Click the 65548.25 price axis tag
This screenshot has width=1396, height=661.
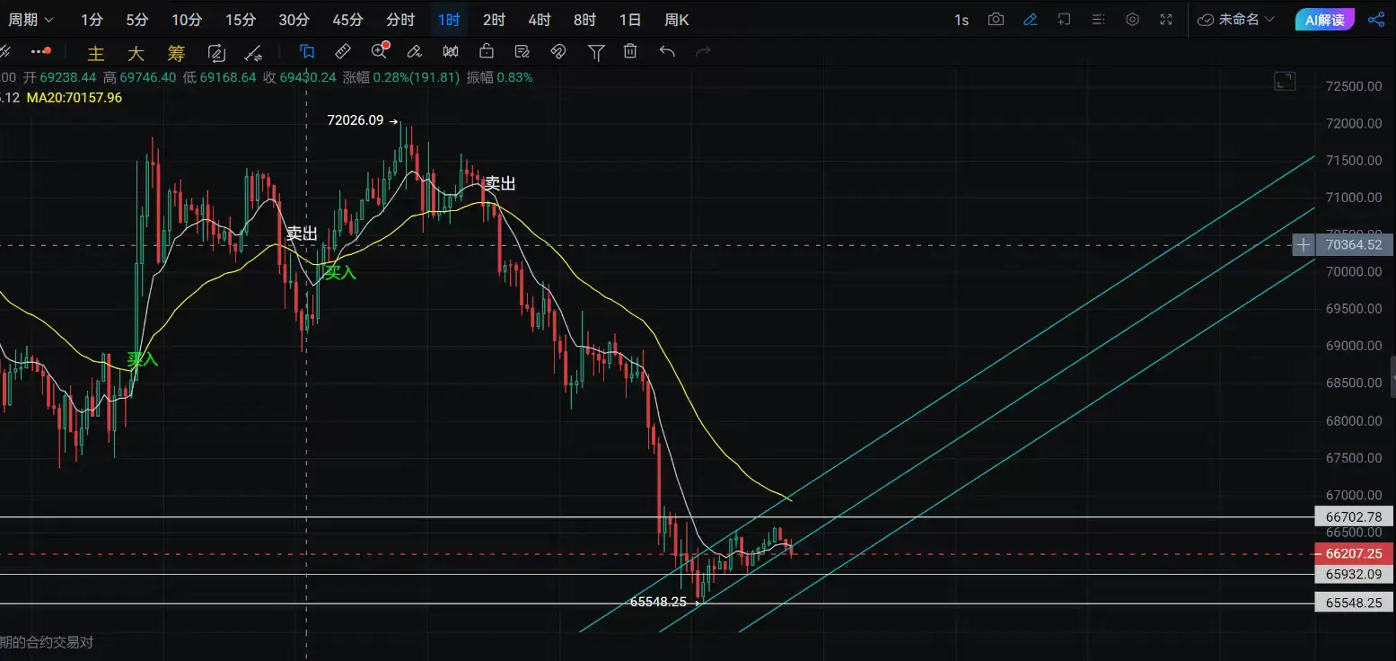[x=1354, y=603]
